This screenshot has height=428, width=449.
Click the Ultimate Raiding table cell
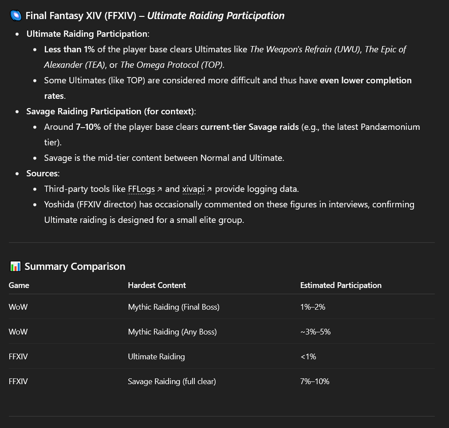156,357
